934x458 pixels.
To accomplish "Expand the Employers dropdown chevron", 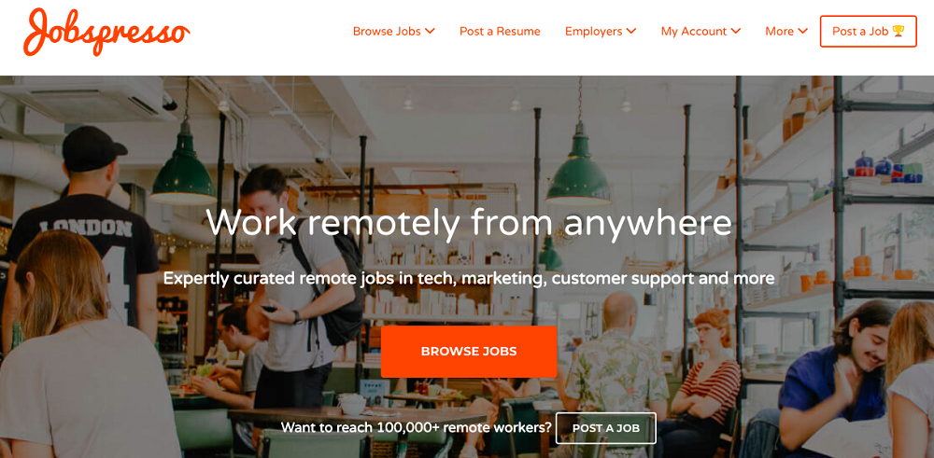I will tap(631, 31).
